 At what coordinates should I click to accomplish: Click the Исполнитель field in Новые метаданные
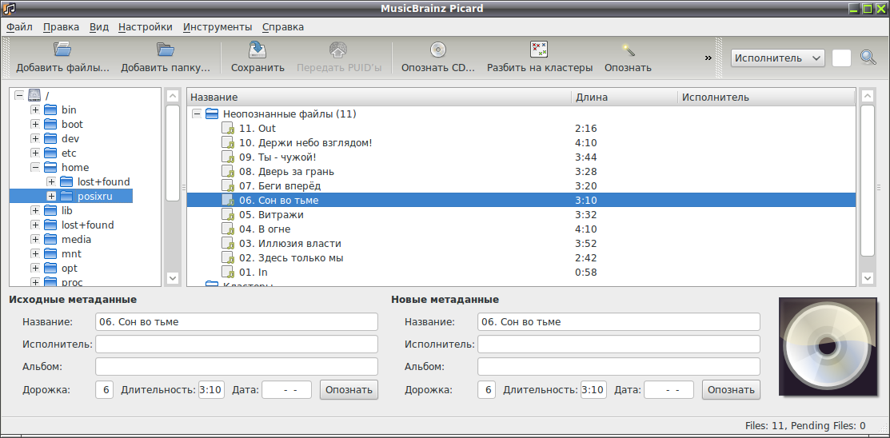[619, 344]
